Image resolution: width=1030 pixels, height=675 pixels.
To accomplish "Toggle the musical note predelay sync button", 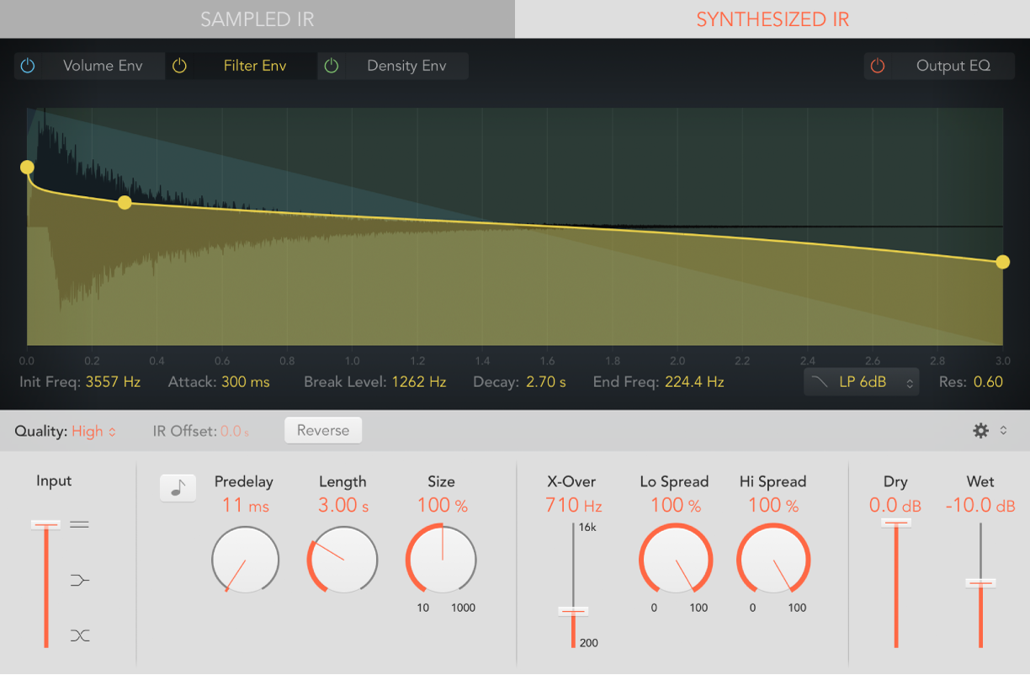I will [x=178, y=488].
